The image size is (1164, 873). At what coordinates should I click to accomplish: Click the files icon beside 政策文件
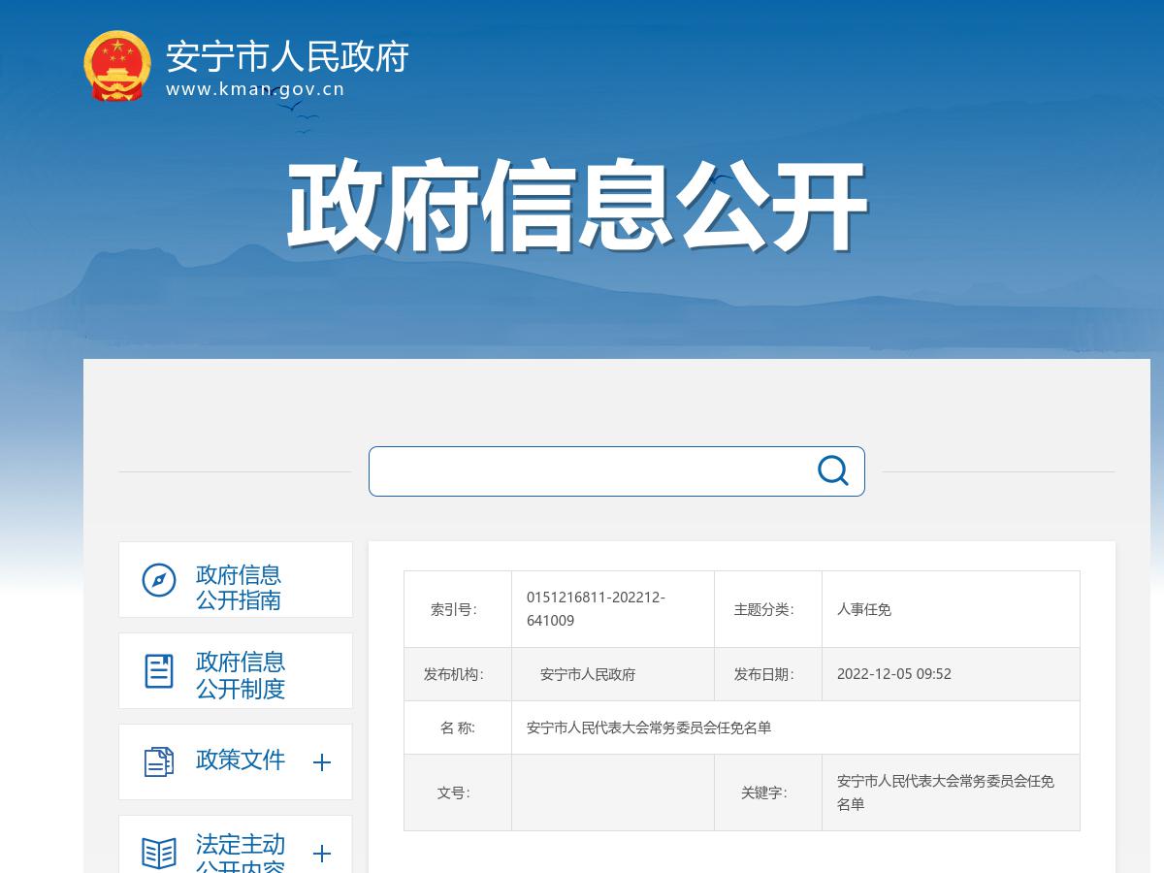click(159, 761)
